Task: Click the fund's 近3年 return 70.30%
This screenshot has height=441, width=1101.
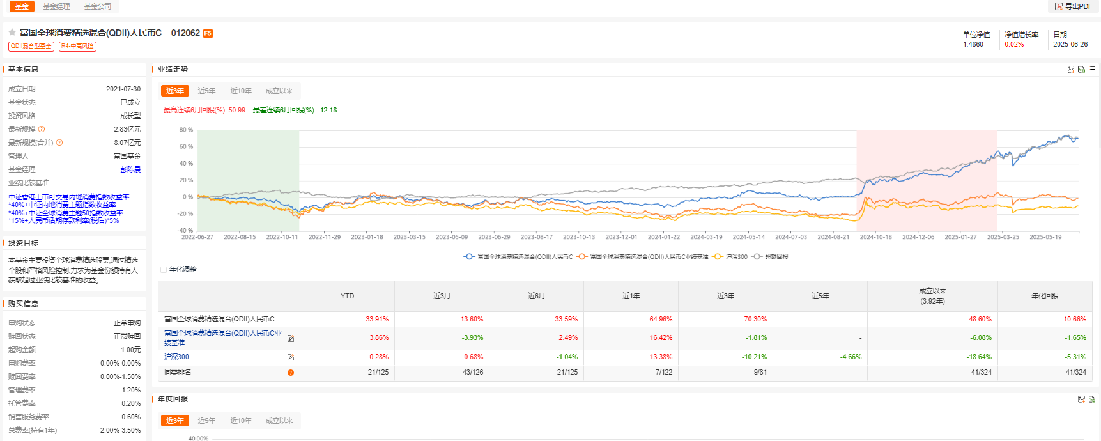Action: click(755, 319)
